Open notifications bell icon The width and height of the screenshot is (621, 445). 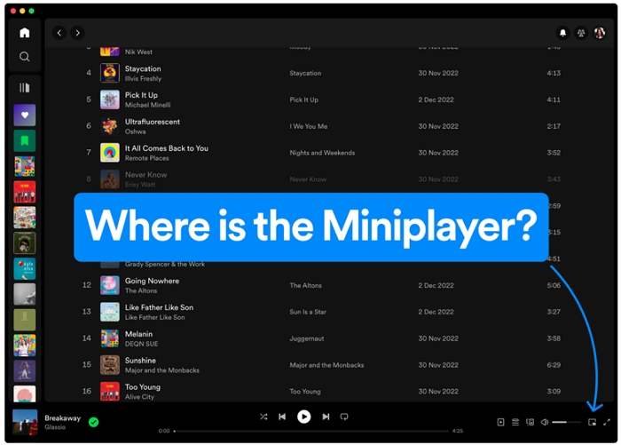click(562, 33)
